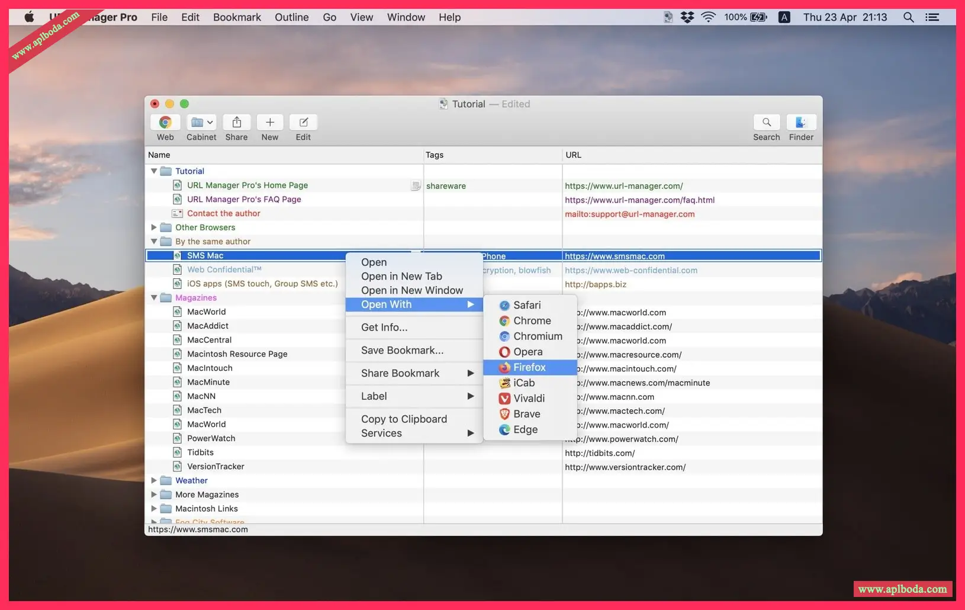Select Open in New Tab

[x=414, y=276]
